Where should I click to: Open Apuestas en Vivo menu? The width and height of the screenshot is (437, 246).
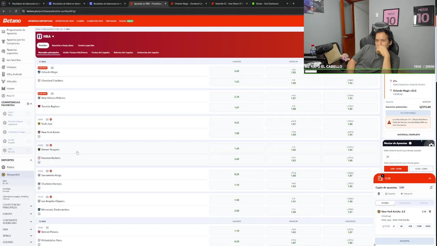pos(65,21)
